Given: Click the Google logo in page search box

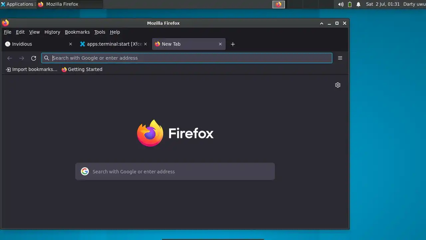Looking at the screenshot, I should click(x=85, y=171).
